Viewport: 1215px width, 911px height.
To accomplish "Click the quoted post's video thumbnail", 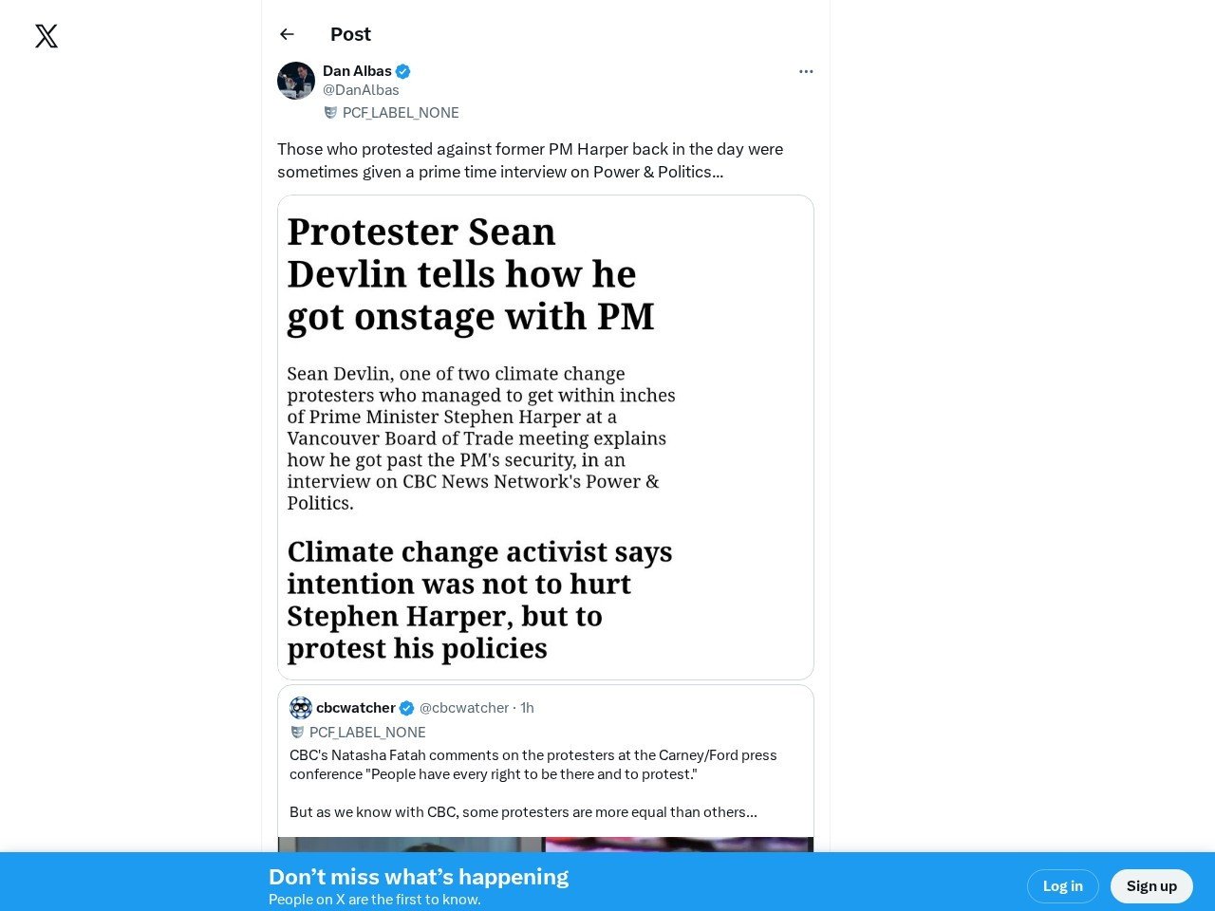I will (545, 844).
